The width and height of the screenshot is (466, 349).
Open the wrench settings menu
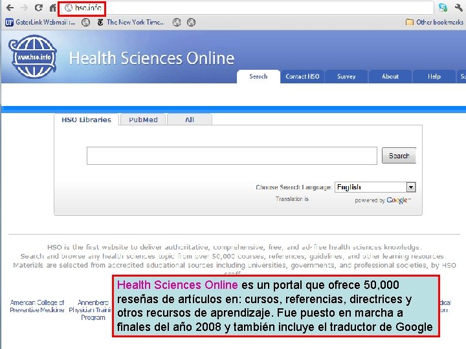click(x=458, y=7)
